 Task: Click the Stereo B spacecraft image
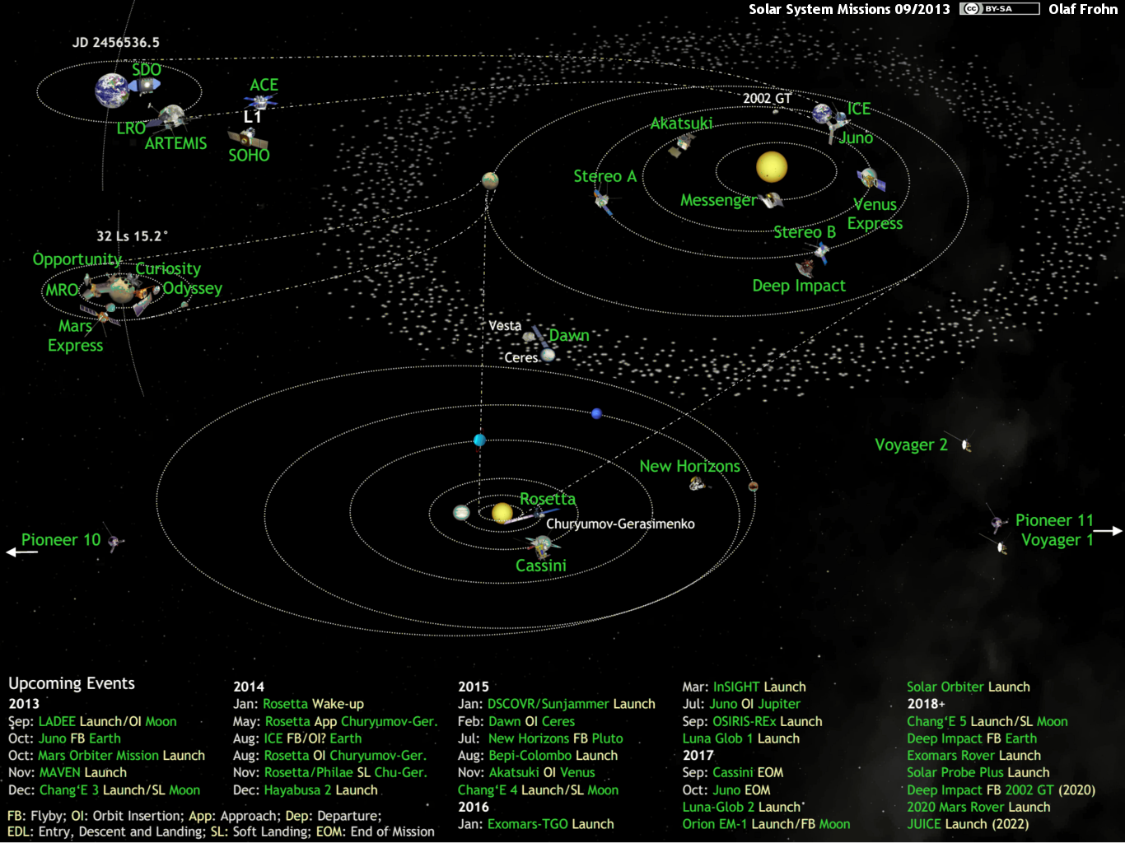[820, 252]
